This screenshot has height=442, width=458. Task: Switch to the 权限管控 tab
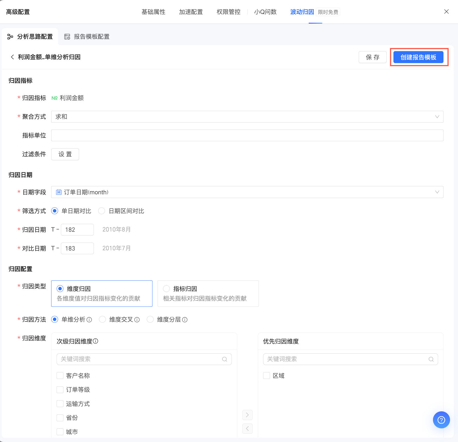point(228,12)
